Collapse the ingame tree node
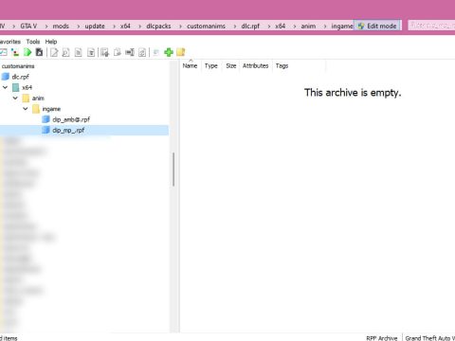 pos(26,109)
